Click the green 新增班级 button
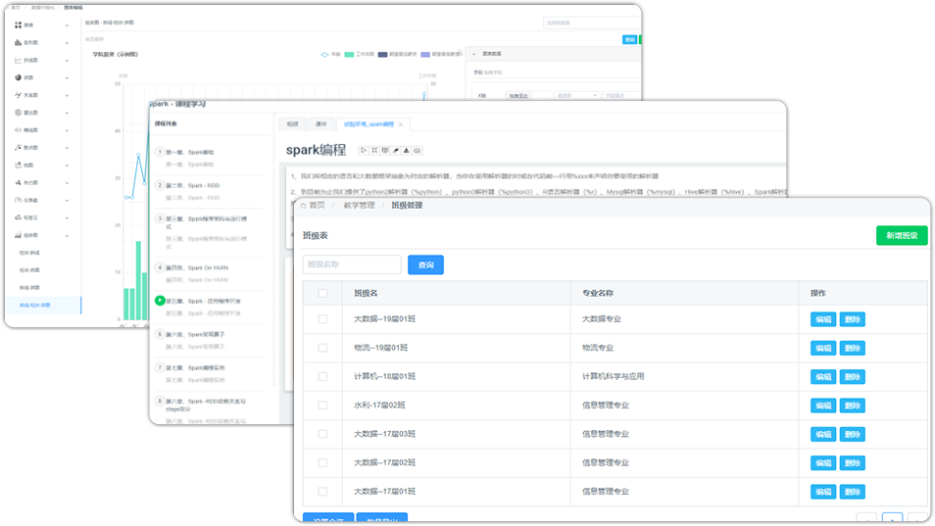 tap(901, 236)
